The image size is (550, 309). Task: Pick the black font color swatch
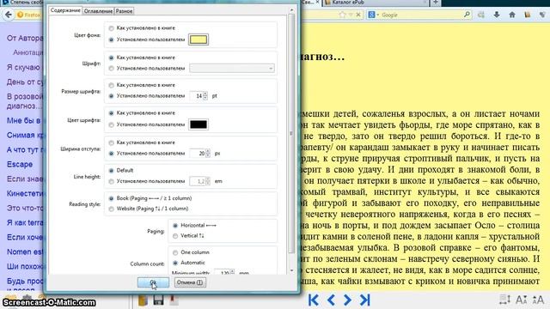click(199, 124)
